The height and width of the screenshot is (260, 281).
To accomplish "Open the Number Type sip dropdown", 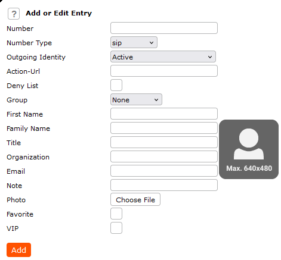I will click(134, 42).
